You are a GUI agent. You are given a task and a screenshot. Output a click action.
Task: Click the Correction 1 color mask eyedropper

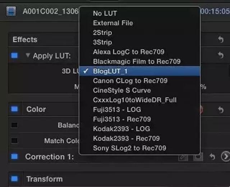point(183,157)
